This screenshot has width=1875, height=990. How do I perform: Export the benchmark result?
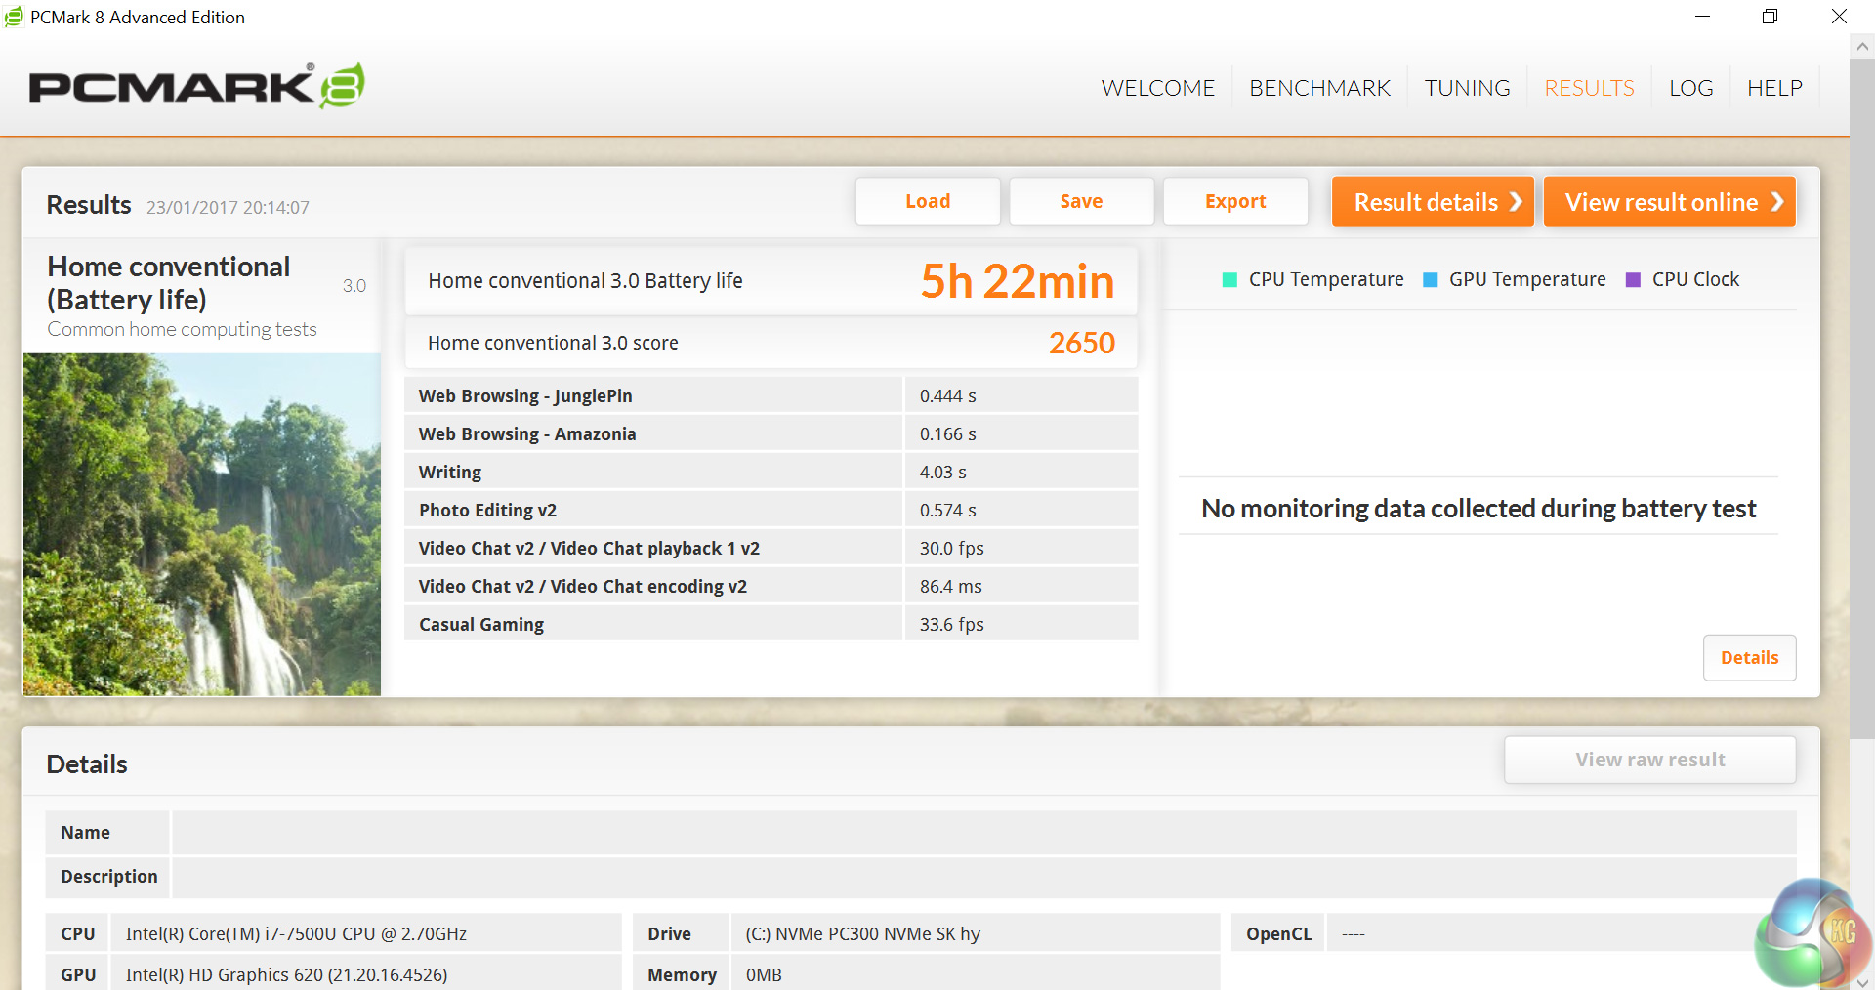click(1235, 201)
